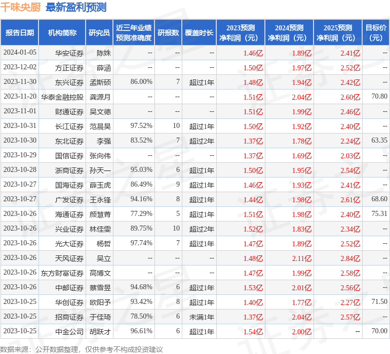This screenshot has width=390, height=354.
Task: Select researcher 高博文
Action: [x=100, y=273]
